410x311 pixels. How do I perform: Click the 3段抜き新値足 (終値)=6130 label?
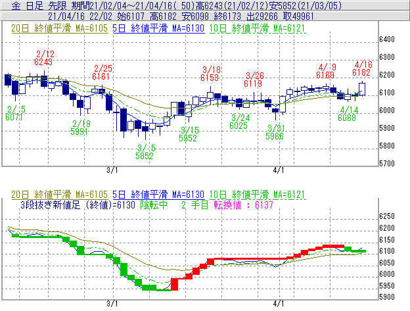78,204
